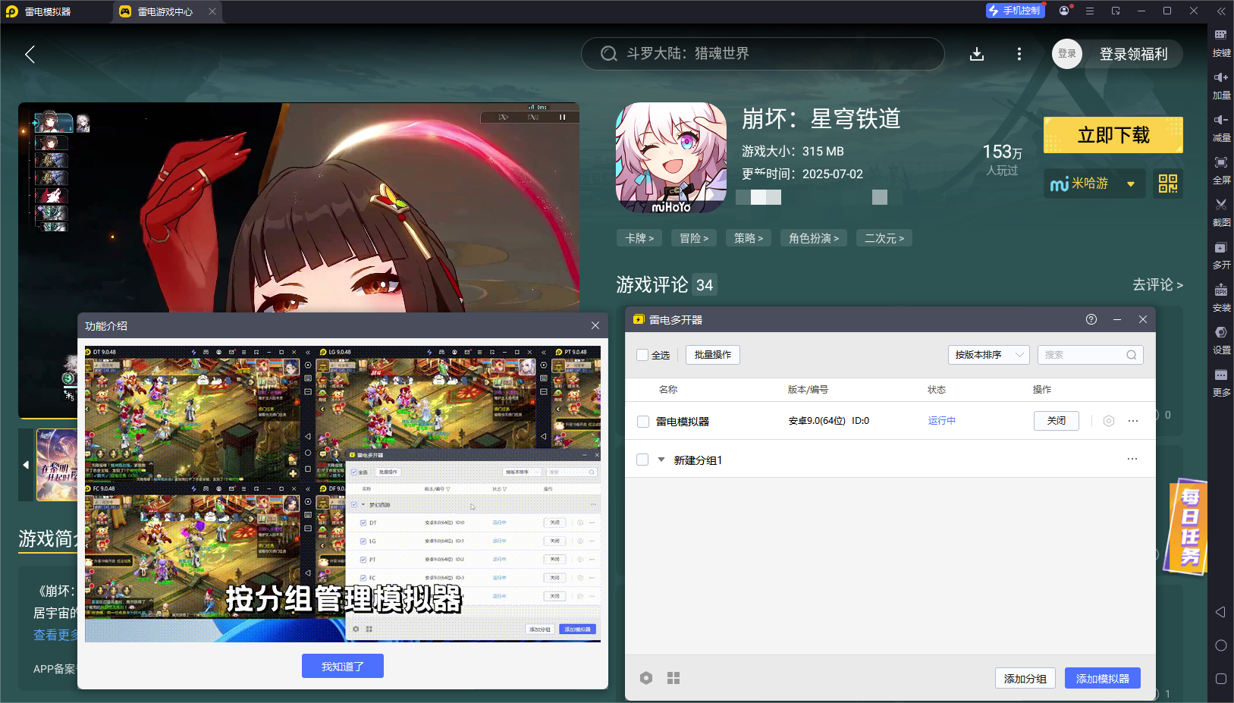Open the round 登录 avatar
Image resolution: width=1234 pixels, height=703 pixels.
(x=1067, y=54)
